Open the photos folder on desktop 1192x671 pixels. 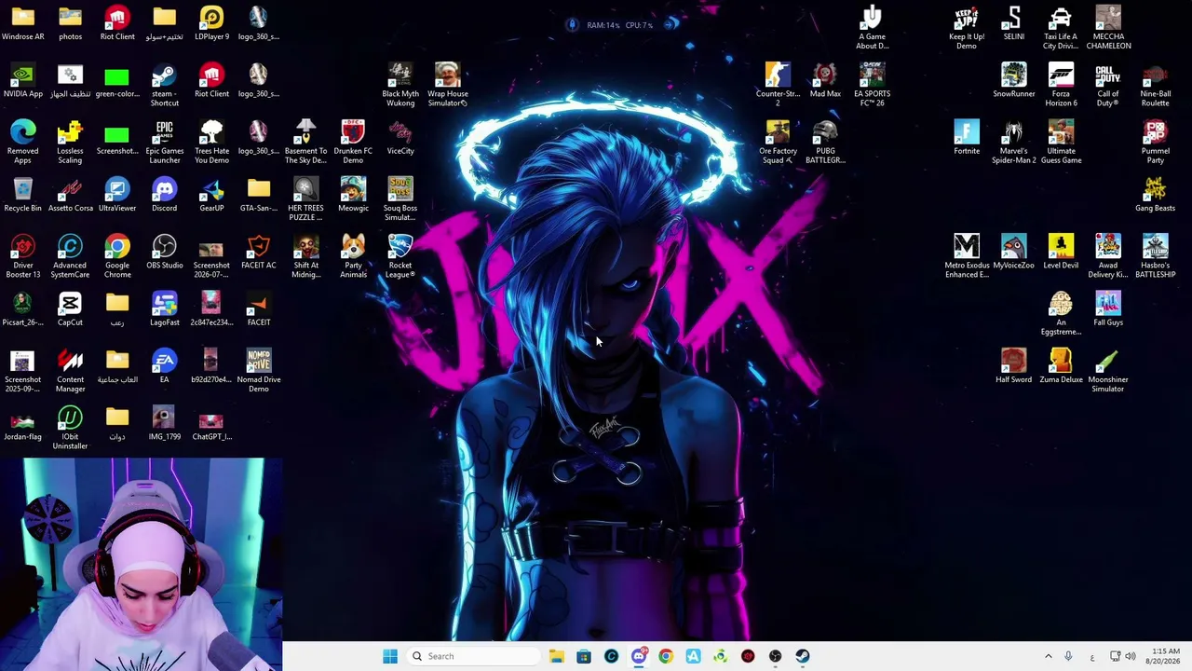[70, 24]
